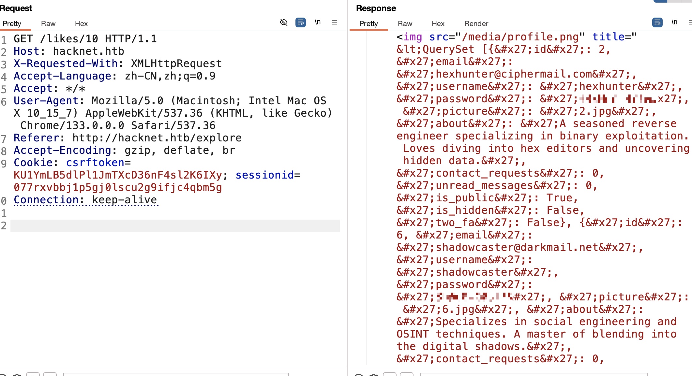Select the Request Pretty tab
Viewport: 692px width, 376px height.
[12, 24]
